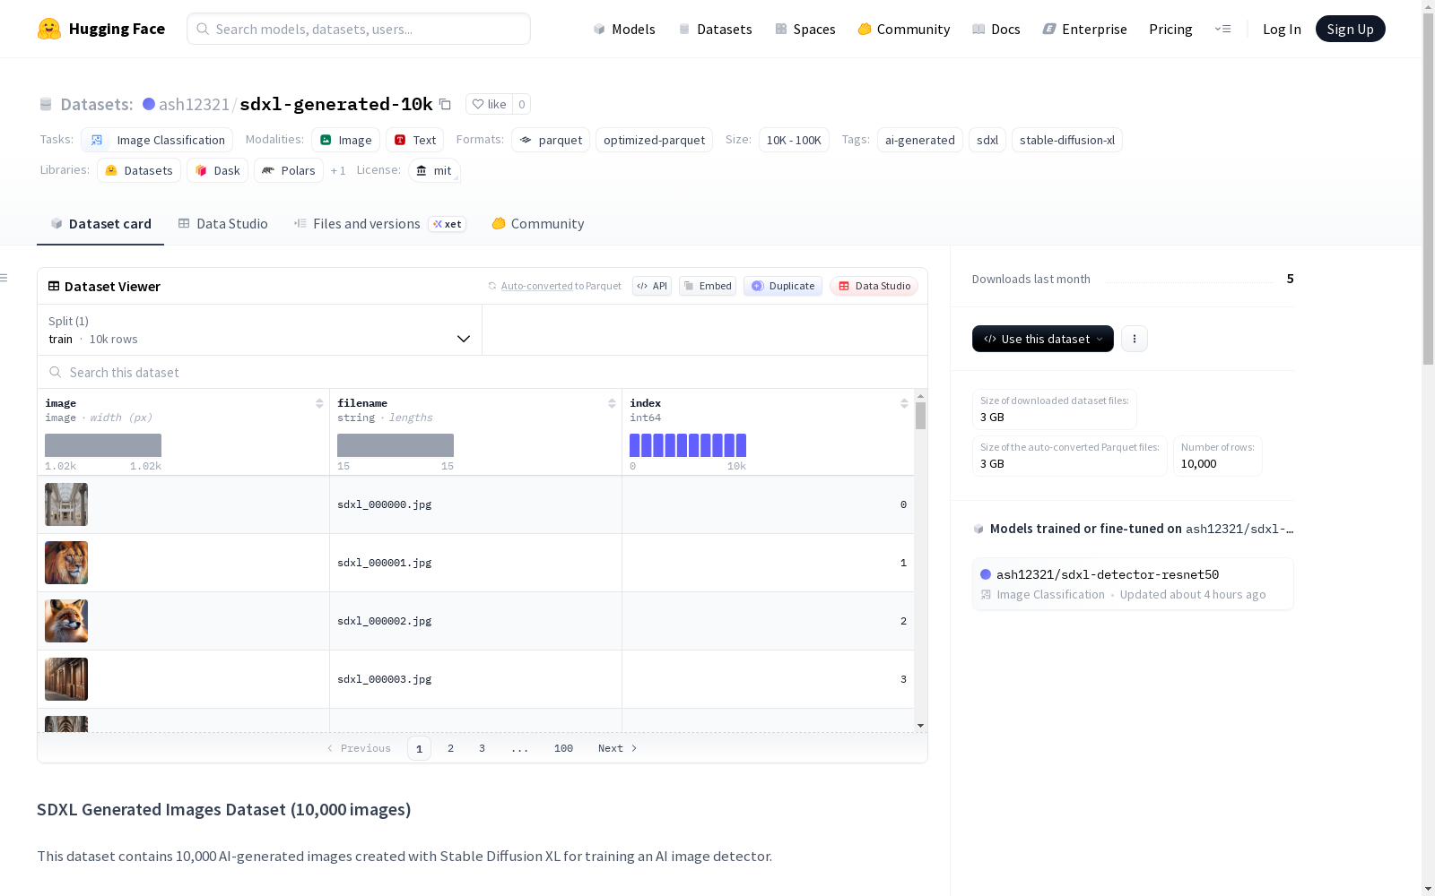Sort by the image column
1435x896 pixels.
(319, 403)
